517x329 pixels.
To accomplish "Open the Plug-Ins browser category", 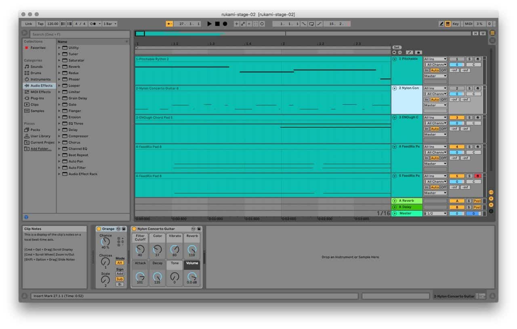I will tap(37, 98).
